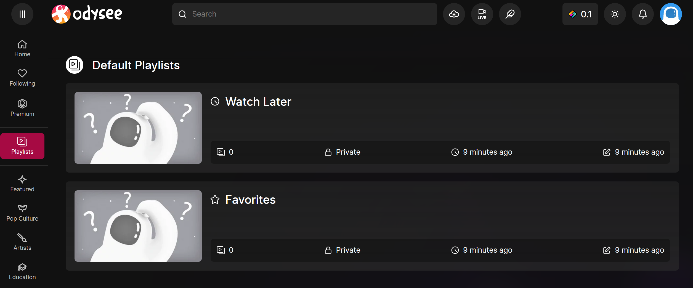Open the upload cloud icon

coord(454,14)
